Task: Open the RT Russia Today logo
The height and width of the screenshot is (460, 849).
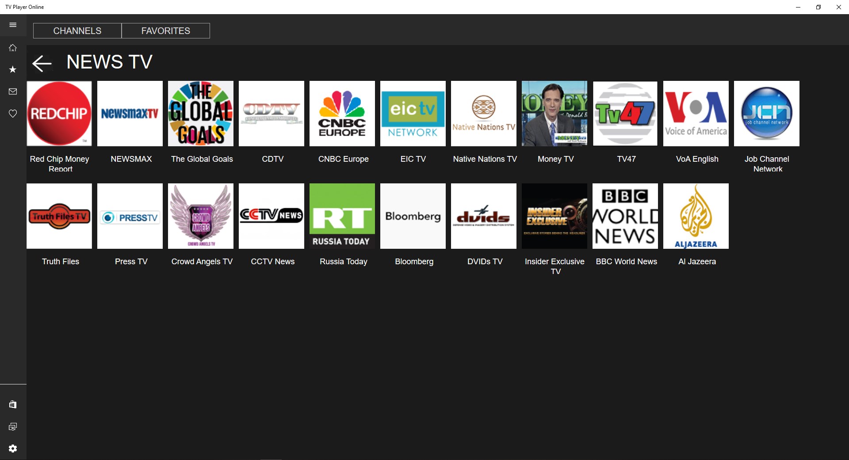Action: click(x=342, y=216)
